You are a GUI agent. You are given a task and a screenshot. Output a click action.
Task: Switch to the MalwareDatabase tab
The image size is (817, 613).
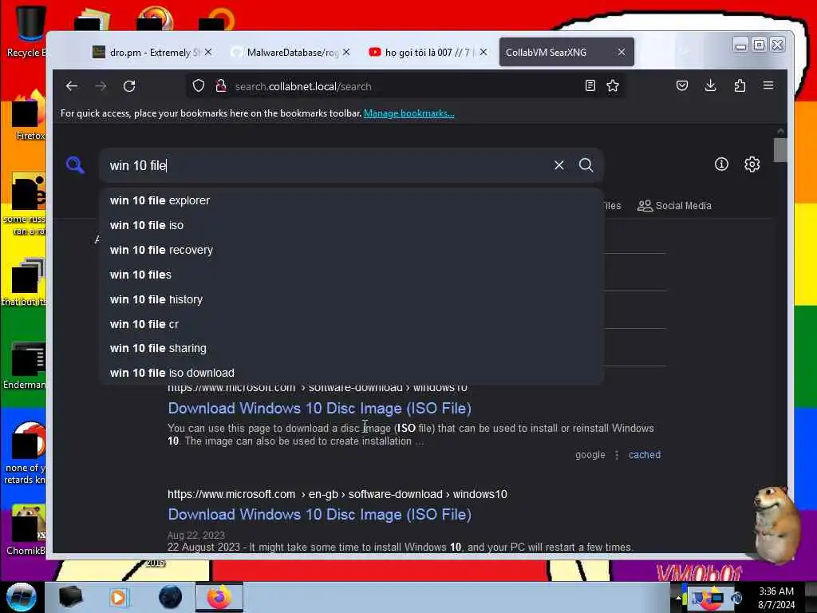click(x=290, y=52)
